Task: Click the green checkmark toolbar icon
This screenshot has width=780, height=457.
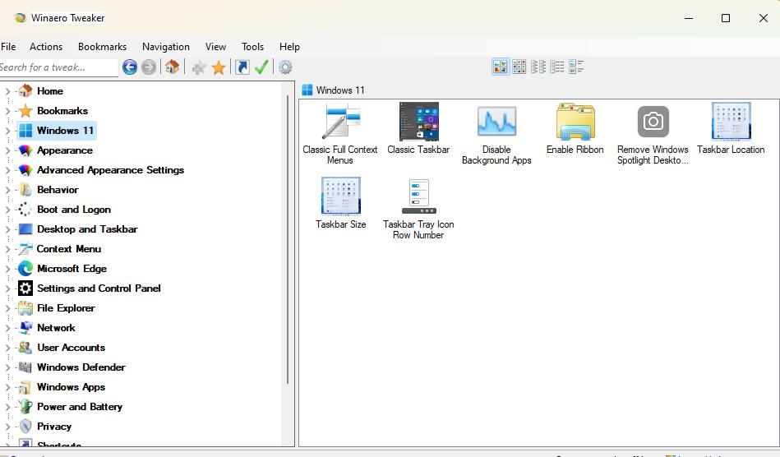Action: point(261,67)
